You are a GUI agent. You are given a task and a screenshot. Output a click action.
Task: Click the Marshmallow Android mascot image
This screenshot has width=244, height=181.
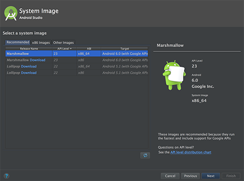pyautogui.click(x=174, y=75)
